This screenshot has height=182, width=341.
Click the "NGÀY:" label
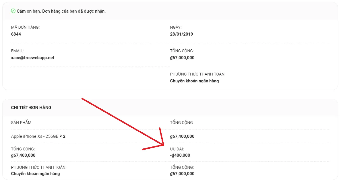click(x=176, y=27)
